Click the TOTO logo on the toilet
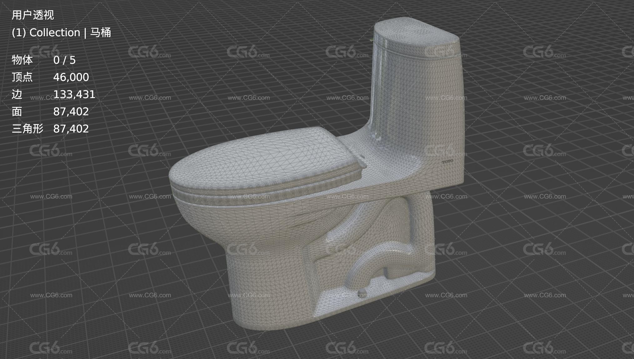 point(447,162)
